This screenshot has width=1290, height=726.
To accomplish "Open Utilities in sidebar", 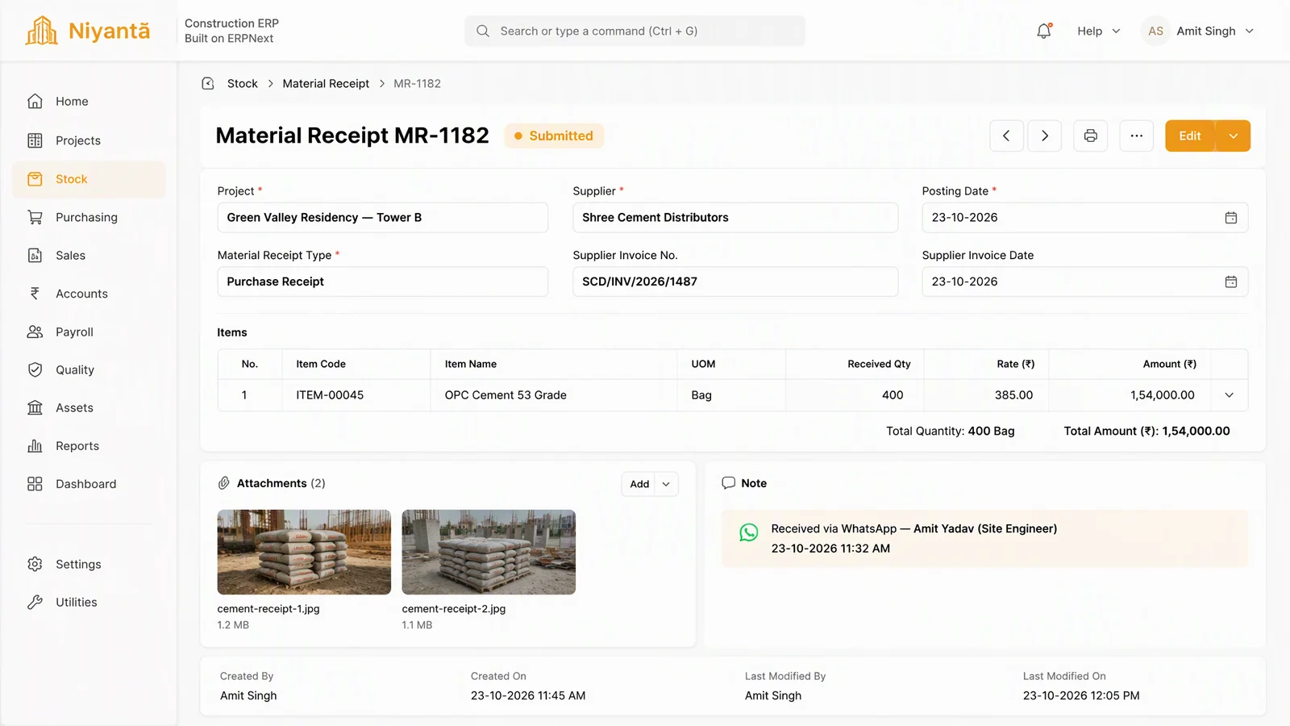I will click(89, 602).
